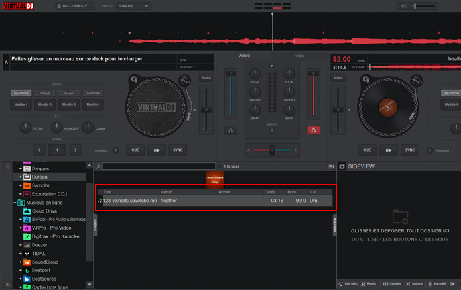The width and height of the screenshot is (461, 290).
Task: Expand the Beatport tree node
Action: point(21,270)
